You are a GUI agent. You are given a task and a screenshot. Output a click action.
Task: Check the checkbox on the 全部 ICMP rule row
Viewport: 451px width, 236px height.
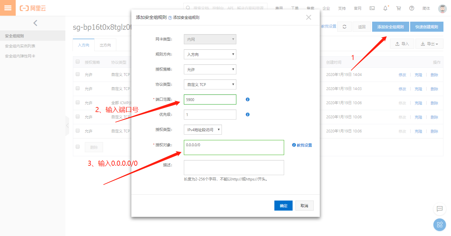click(78, 103)
